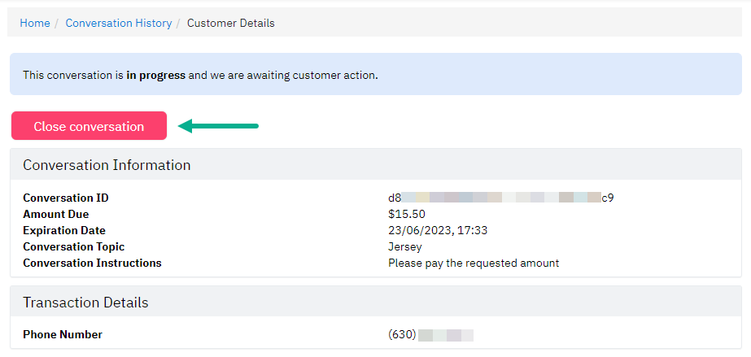Click the Transaction Details panel header
Screen dimensions: 751x357
pyautogui.click(x=376, y=302)
